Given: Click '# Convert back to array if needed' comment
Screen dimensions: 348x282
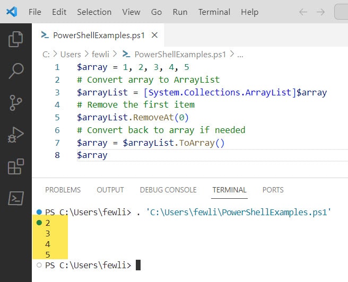Looking at the screenshot, I should pos(161,130).
